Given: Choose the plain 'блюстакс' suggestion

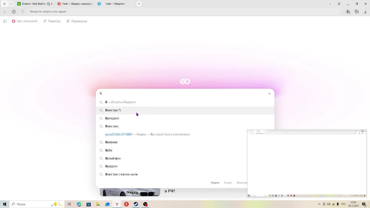Looking at the screenshot, I should (x=185, y=126).
